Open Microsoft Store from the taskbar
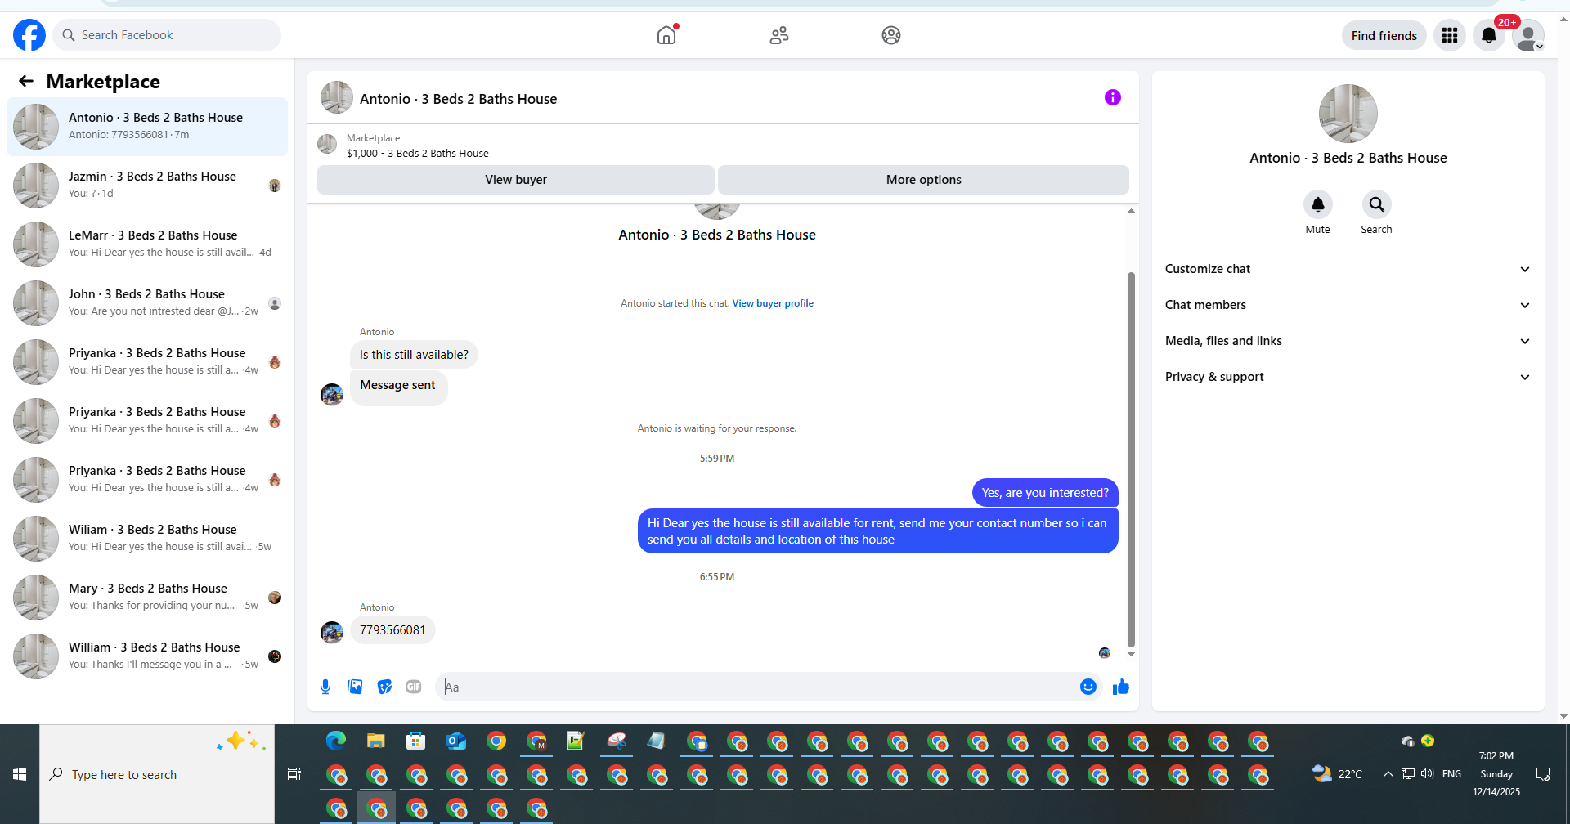This screenshot has width=1570, height=824. [416, 741]
